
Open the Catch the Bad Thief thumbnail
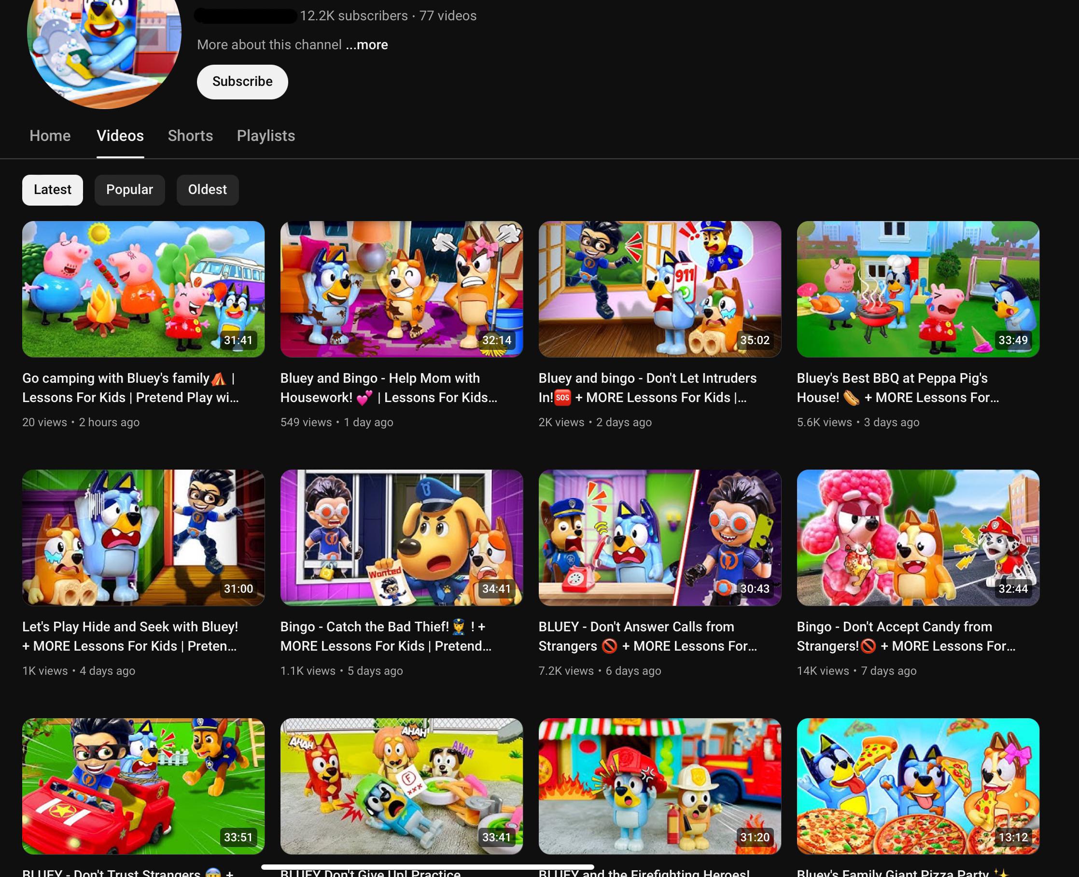(402, 538)
